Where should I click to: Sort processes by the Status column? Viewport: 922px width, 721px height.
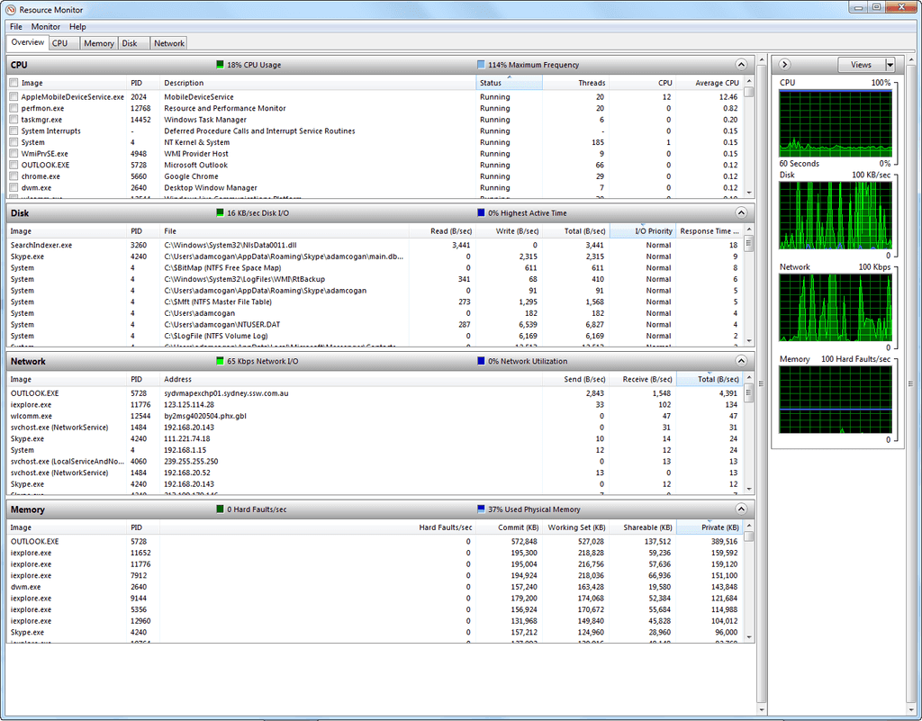tap(511, 82)
